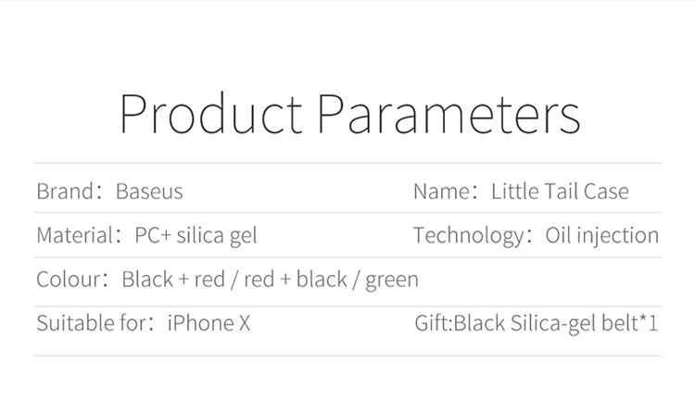Click the iPhone X value
The height and width of the screenshot is (399, 695).
click(x=208, y=323)
